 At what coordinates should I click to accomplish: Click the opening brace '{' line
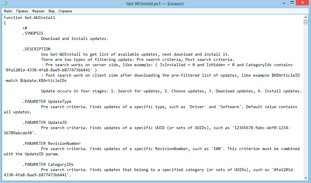point(5,23)
